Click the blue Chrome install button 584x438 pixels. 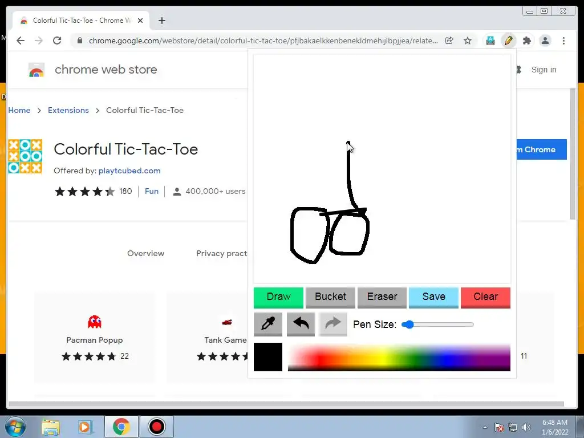tap(542, 149)
